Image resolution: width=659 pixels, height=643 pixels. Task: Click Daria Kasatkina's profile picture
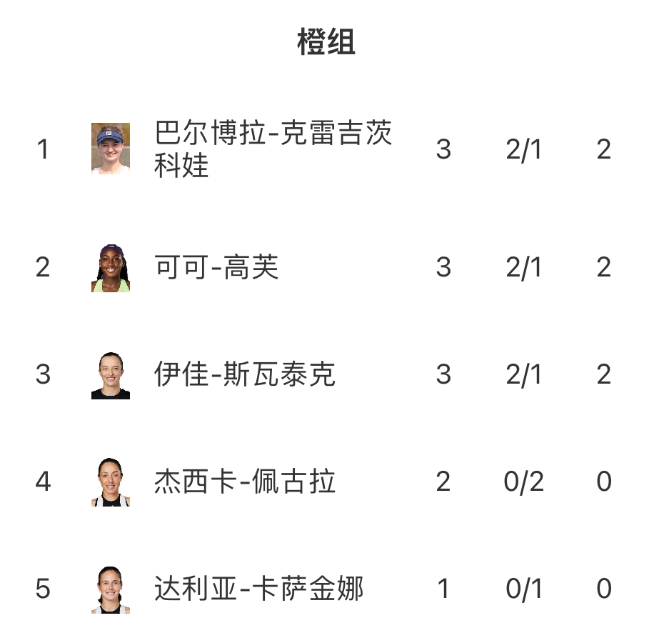111,589
